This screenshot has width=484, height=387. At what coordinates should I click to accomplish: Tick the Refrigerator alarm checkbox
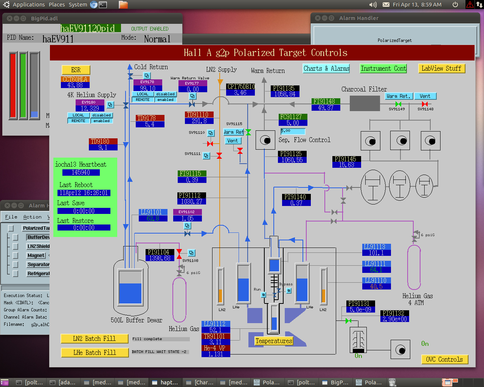tap(15, 274)
